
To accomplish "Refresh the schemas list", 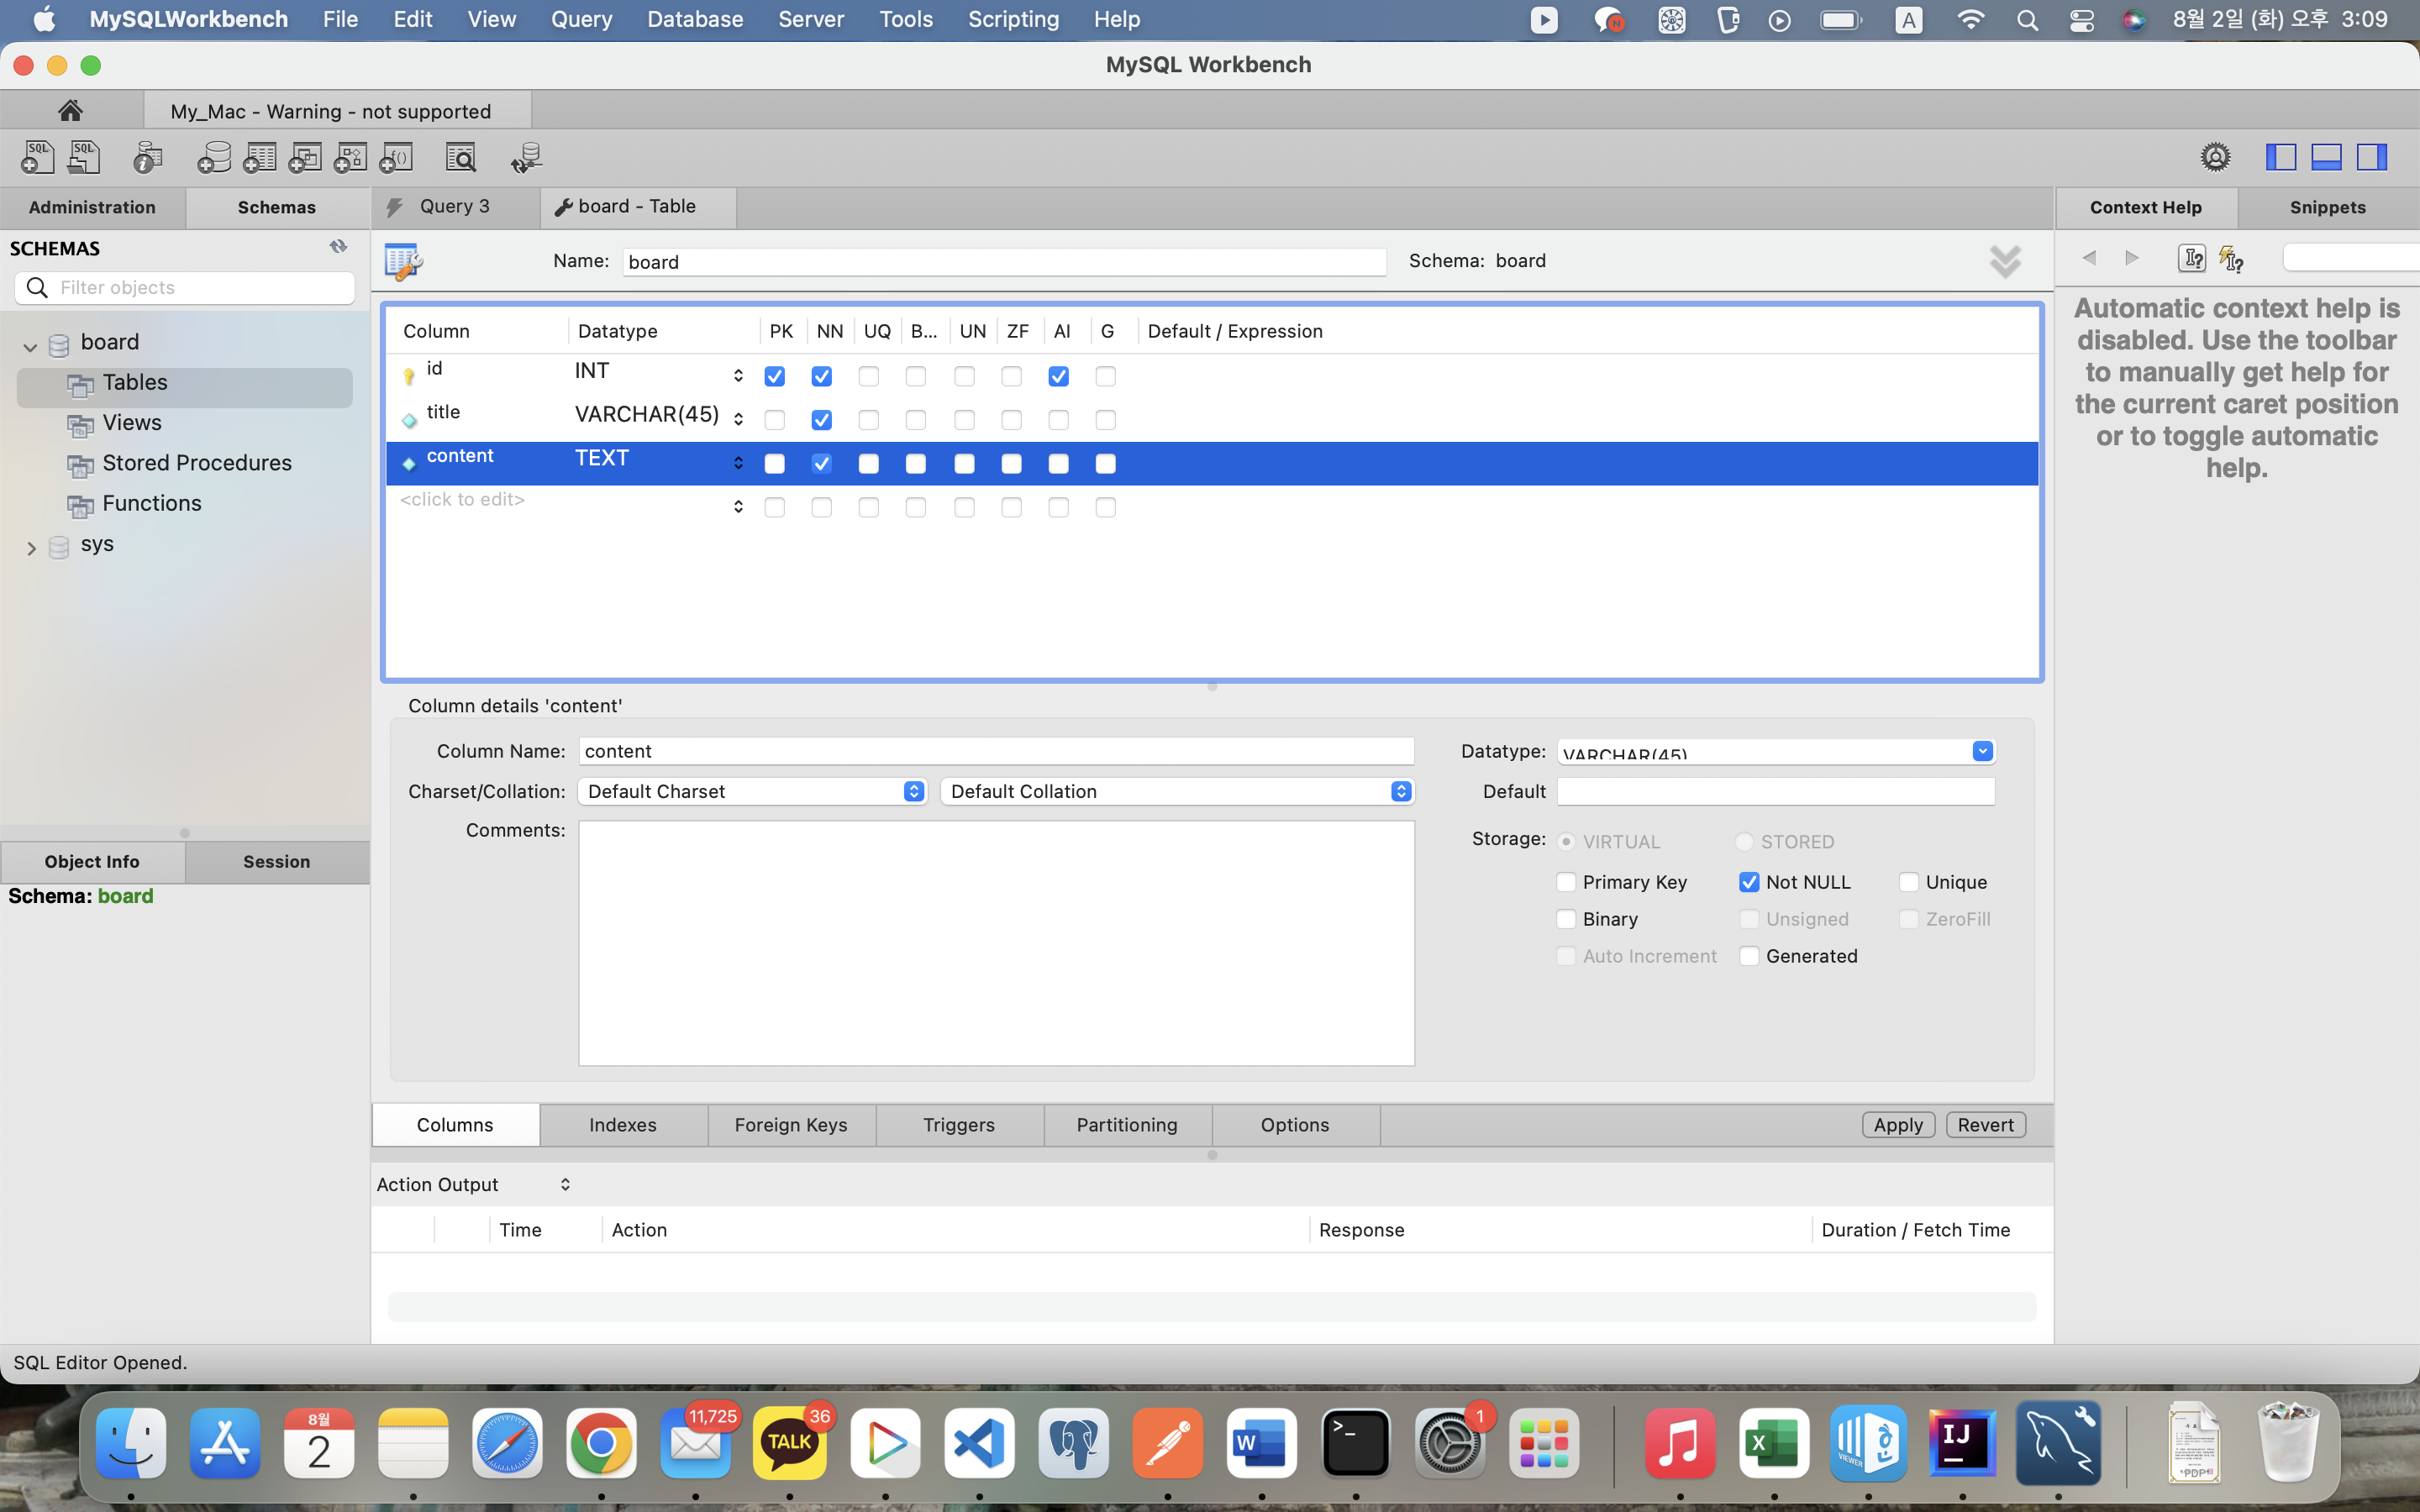I will pyautogui.click(x=338, y=247).
